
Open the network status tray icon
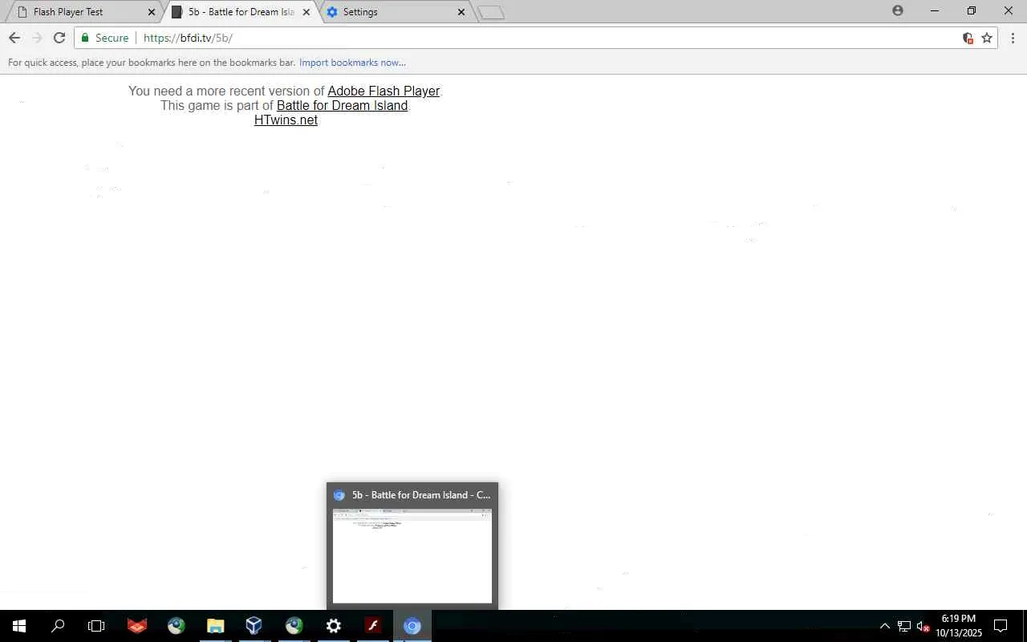(x=904, y=626)
